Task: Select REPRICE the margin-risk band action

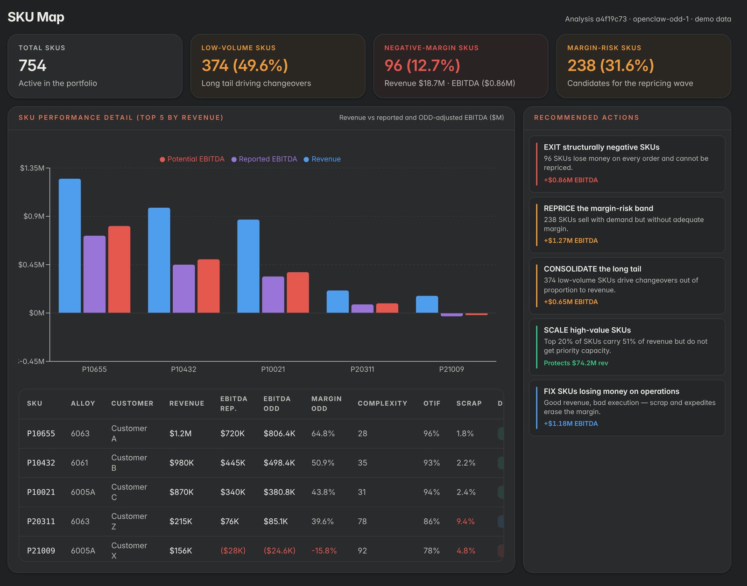Action: point(627,225)
